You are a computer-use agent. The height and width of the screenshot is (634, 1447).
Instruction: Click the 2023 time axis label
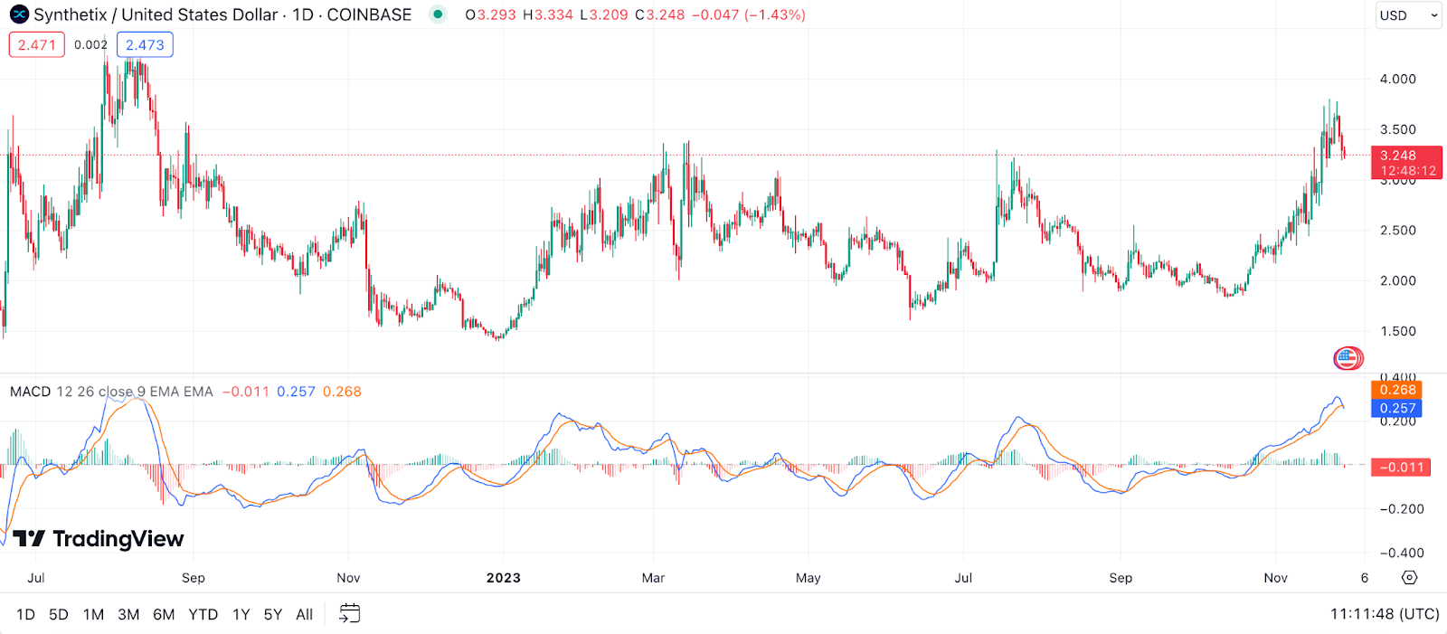point(503,578)
